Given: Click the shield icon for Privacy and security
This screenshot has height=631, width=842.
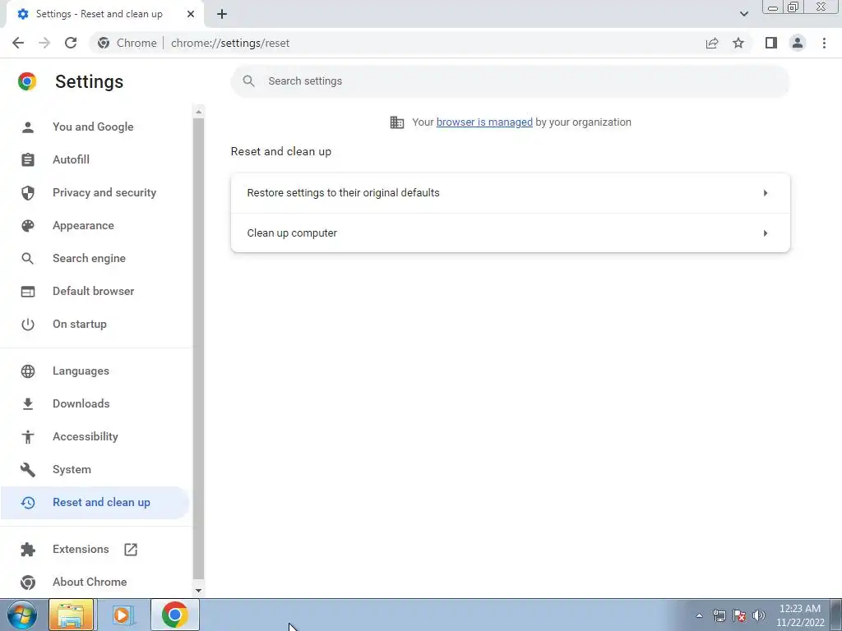Looking at the screenshot, I should [x=28, y=192].
